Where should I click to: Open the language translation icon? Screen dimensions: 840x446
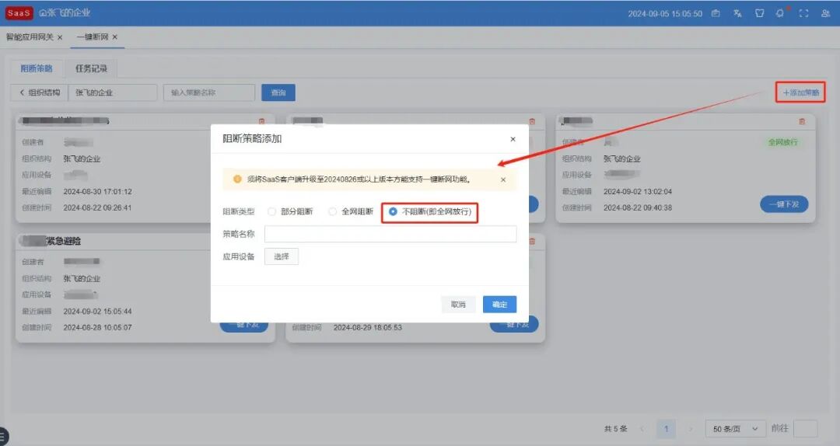point(737,13)
